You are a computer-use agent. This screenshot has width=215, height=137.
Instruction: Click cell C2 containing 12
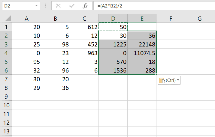point(84,36)
